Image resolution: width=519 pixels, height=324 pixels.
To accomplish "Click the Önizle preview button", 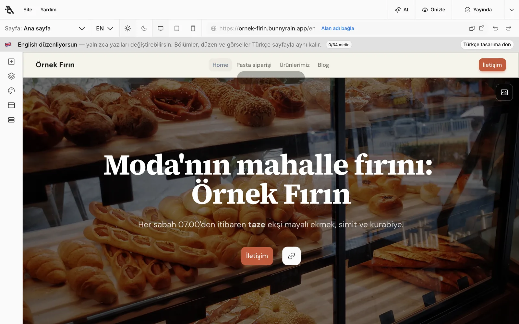I will 433,10.
